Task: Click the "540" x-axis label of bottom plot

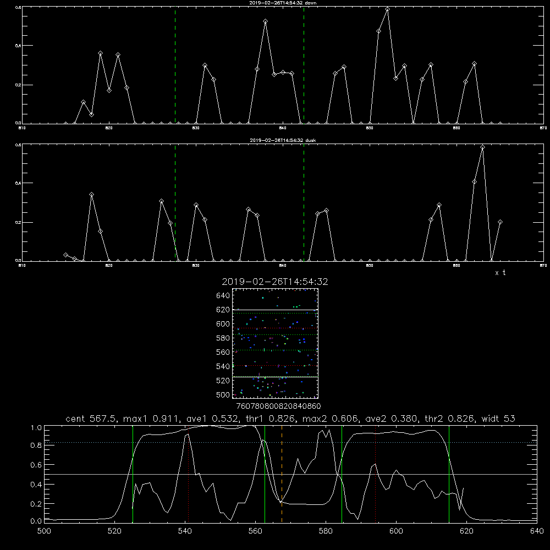Action: (x=185, y=531)
